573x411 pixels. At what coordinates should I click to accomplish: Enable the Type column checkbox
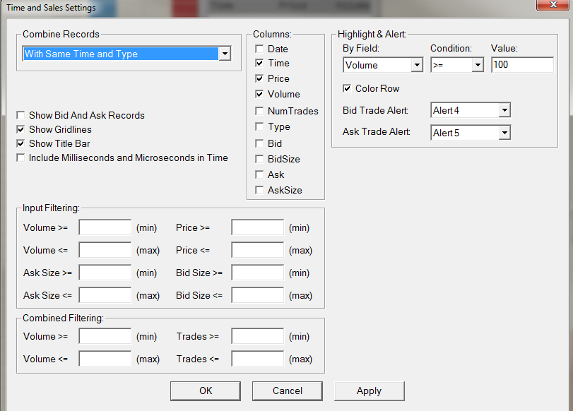tap(259, 127)
